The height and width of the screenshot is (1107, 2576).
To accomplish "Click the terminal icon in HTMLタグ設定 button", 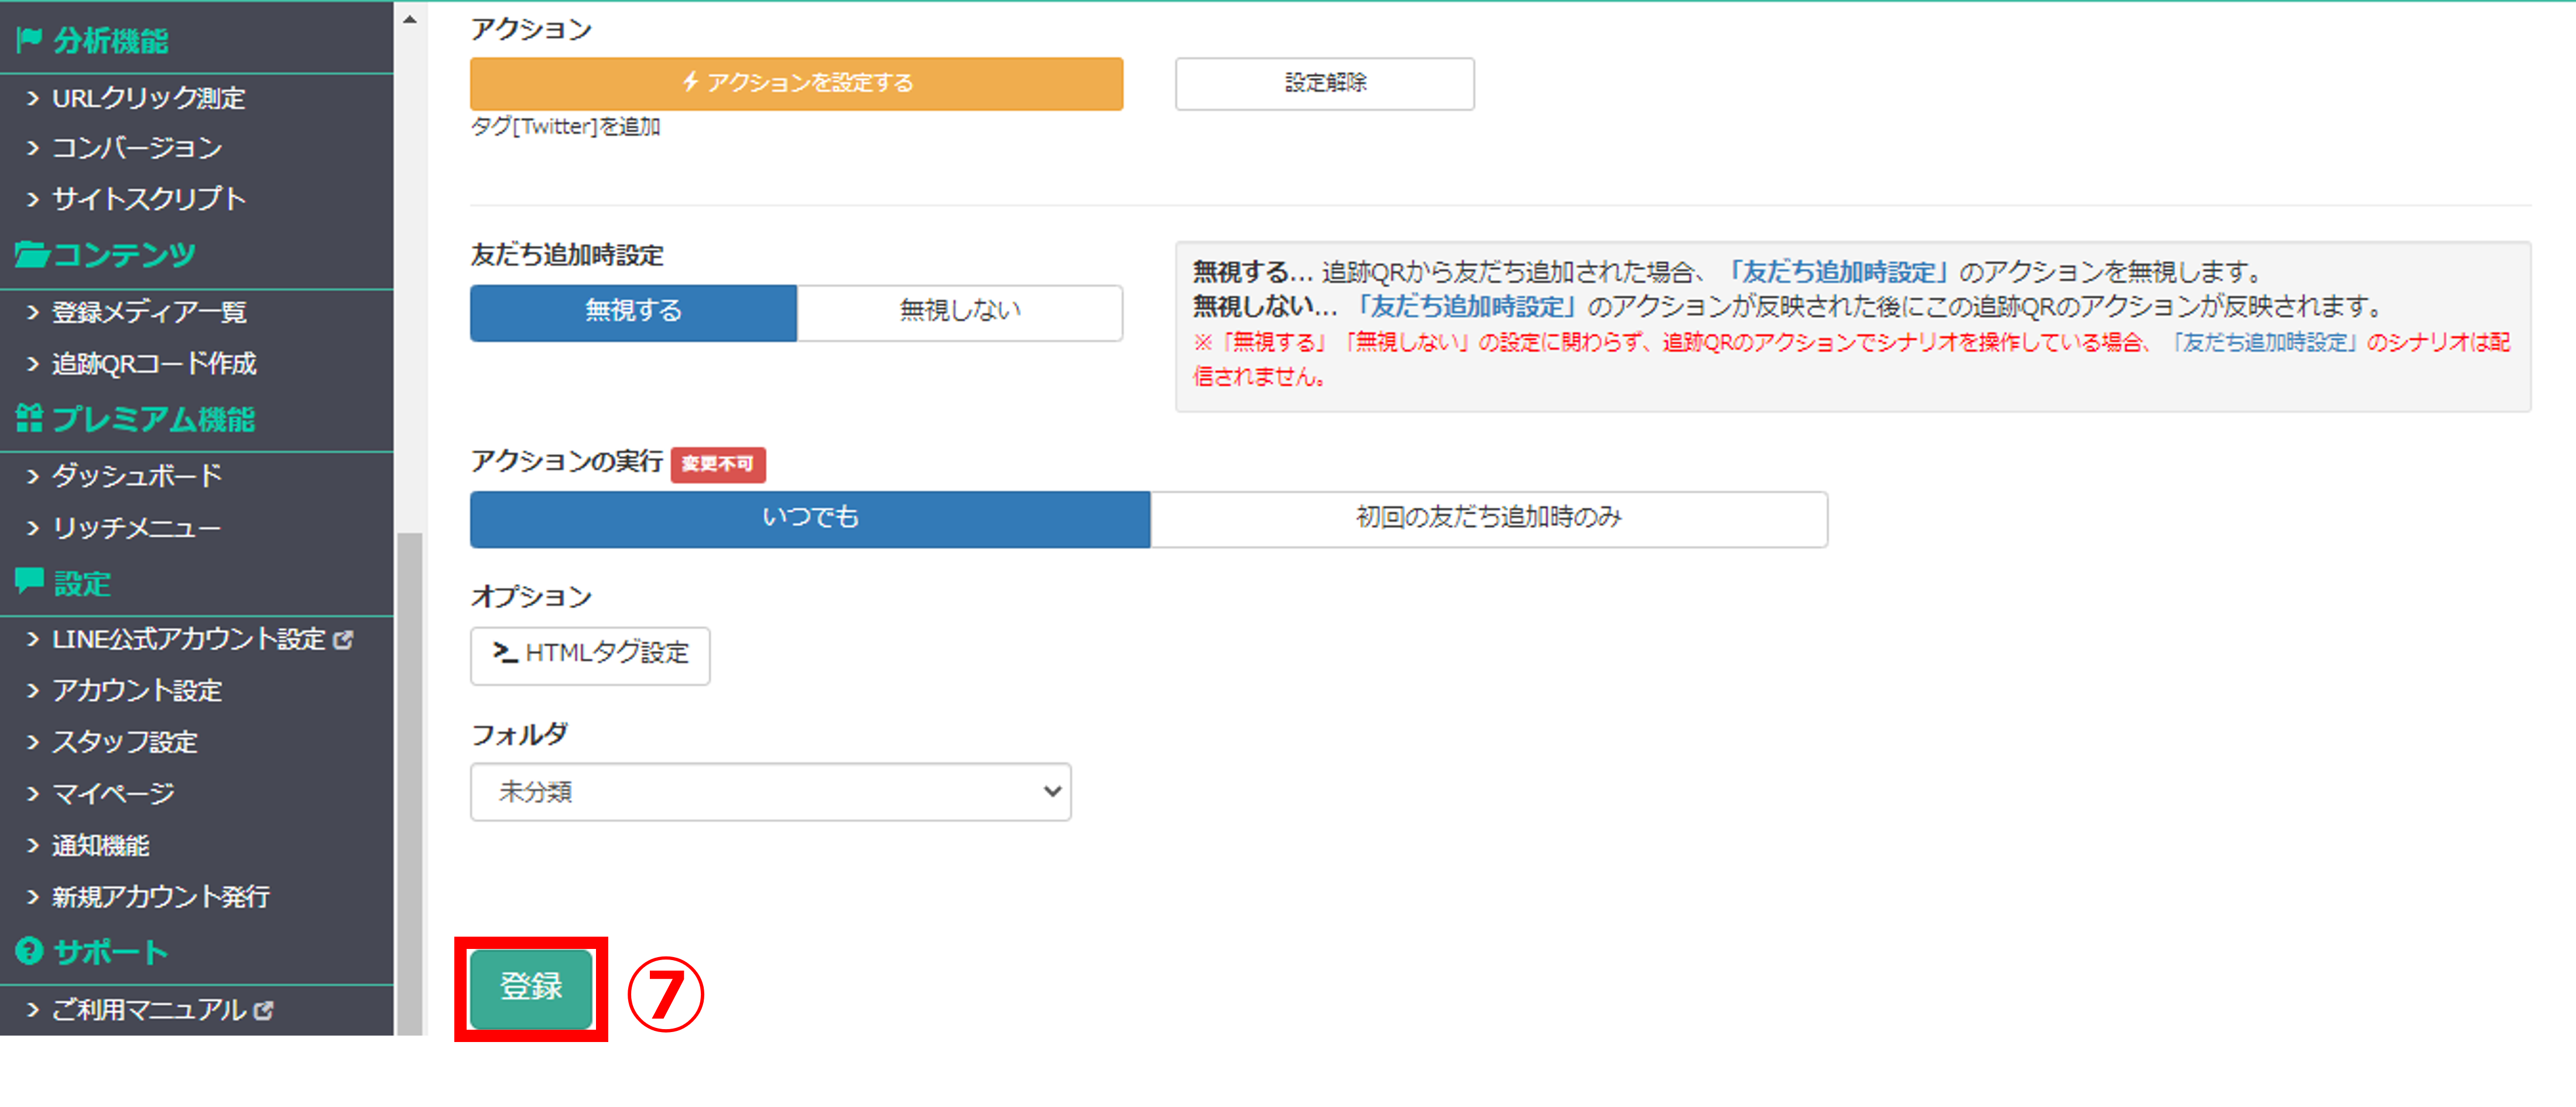I will pos(505,653).
